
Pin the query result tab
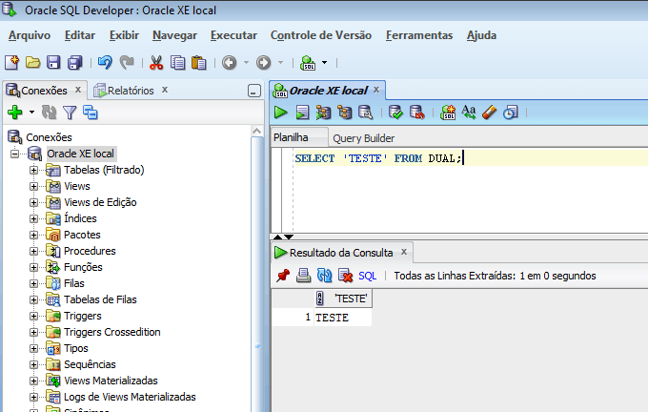[283, 276]
